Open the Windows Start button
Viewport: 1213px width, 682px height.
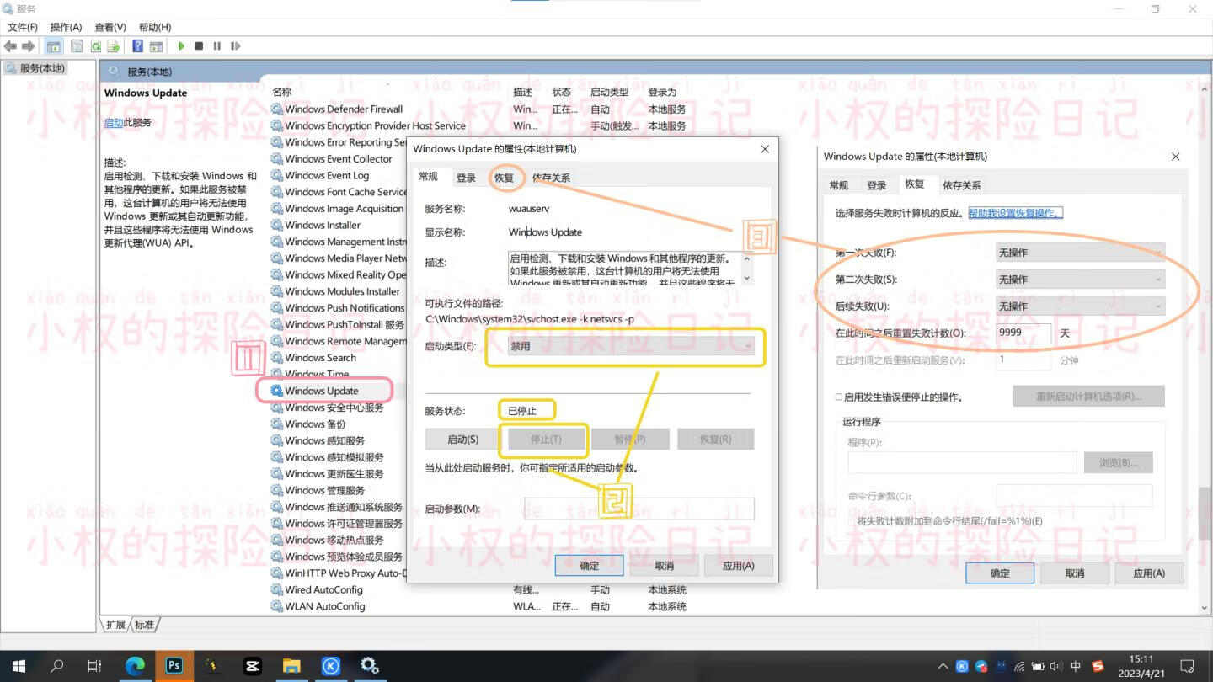tap(18, 666)
